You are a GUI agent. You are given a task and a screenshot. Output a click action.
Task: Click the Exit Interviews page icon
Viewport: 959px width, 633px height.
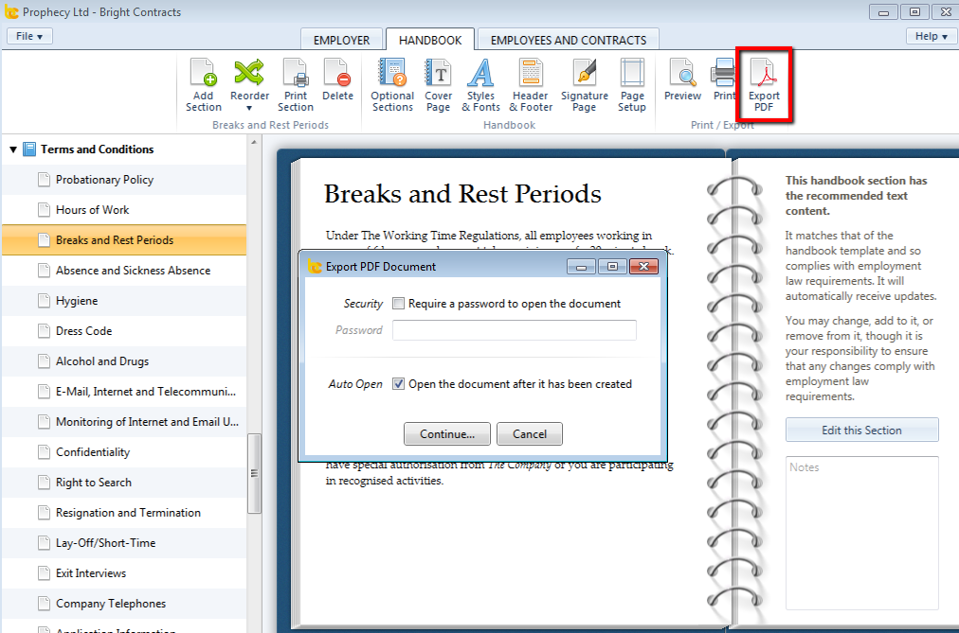pos(44,573)
